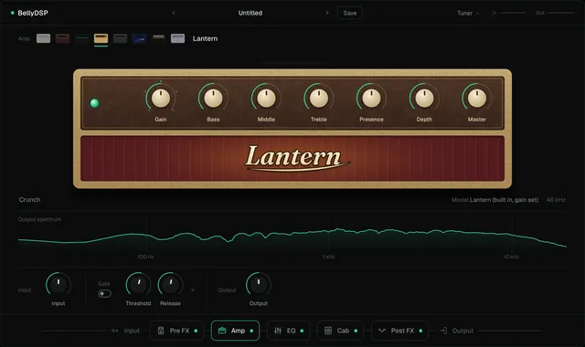Screen dimensions: 585x347
Task: Save the current preset
Action: [x=350, y=13]
